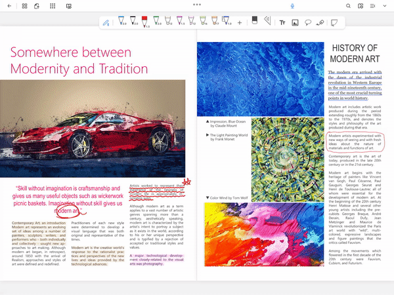This screenshot has height=295, width=394.
Task: Select the green 2.0 pen
Action: coord(156,21)
